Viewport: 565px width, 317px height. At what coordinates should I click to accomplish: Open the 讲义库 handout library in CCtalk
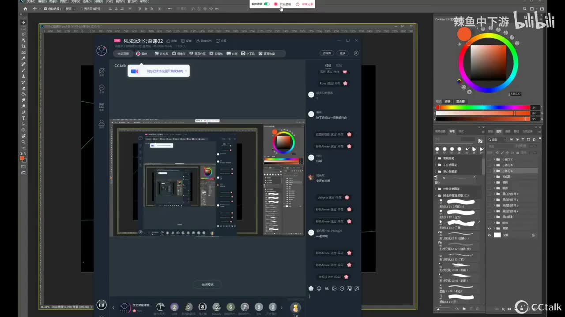161,54
